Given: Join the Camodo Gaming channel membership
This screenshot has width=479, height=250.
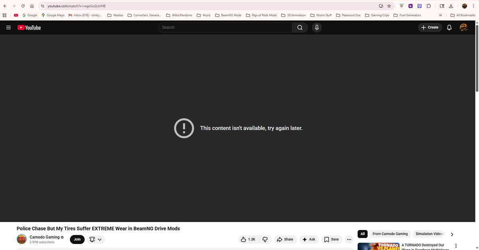Looking at the screenshot, I should tap(77, 239).
